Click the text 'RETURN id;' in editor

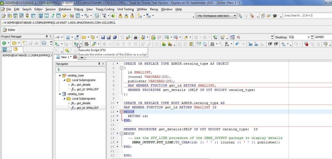tap(138, 116)
